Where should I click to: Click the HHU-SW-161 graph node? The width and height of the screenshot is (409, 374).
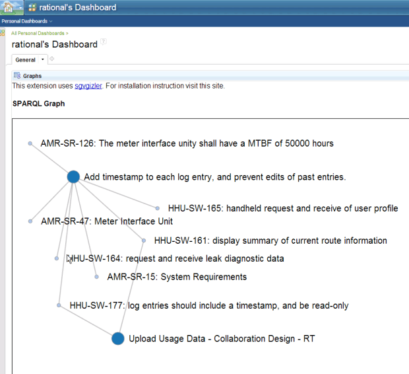point(144,241)
